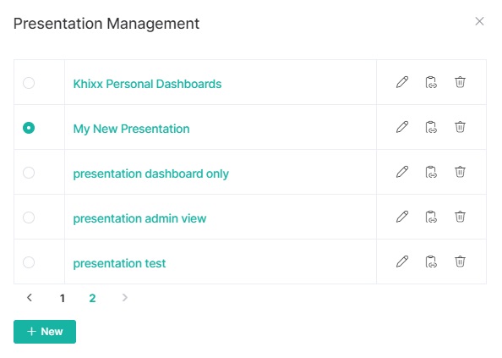Select presentation test radio button
Screen dimensions: 502x358
(x=29, y=262)
